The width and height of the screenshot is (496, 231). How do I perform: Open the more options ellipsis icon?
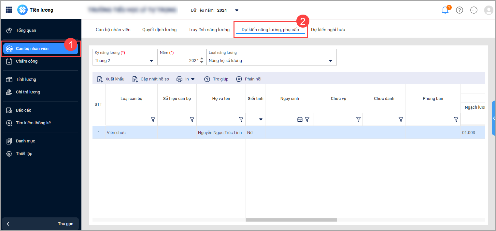(x=474, y=10)
